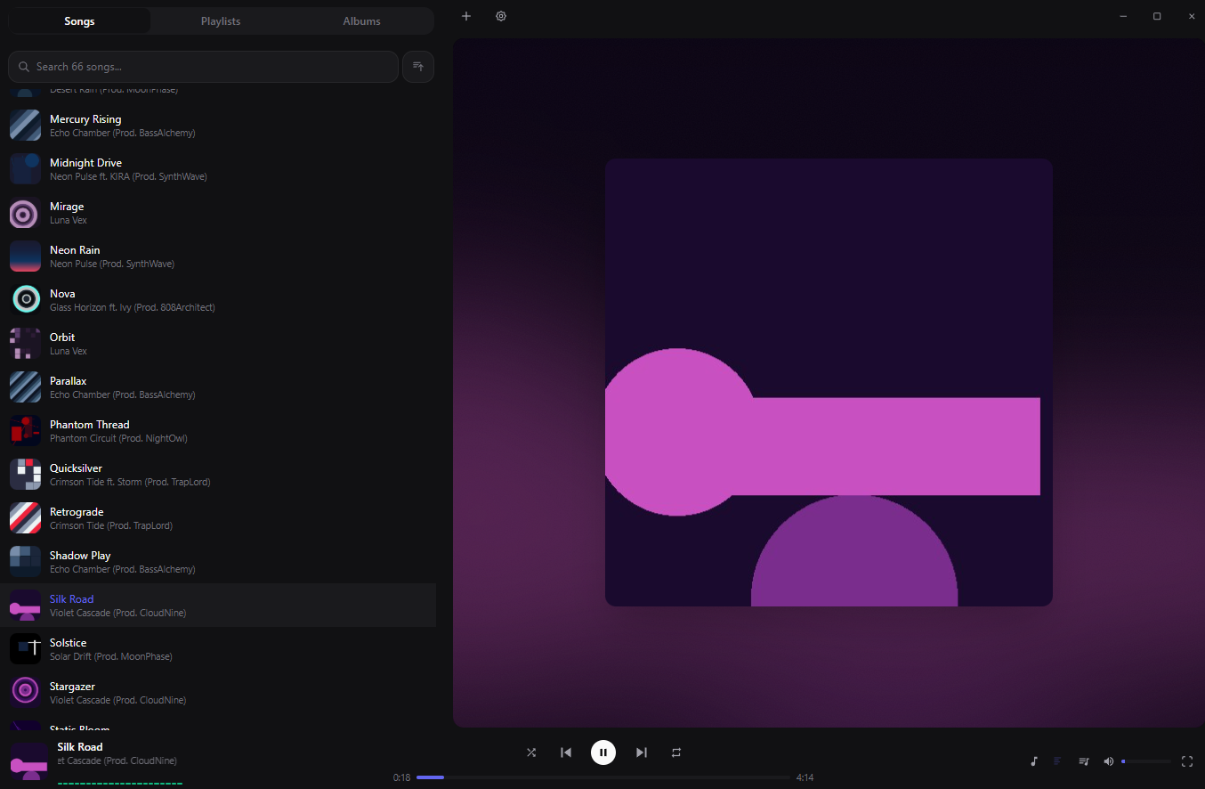The width and height of the screenshot is (1205, 789).
Task: Open the sort order button beside search
Action: click(418, 67)
